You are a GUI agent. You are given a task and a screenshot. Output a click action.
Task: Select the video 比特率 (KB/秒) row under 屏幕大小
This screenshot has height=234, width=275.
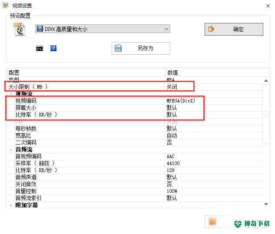pos(135,115)
